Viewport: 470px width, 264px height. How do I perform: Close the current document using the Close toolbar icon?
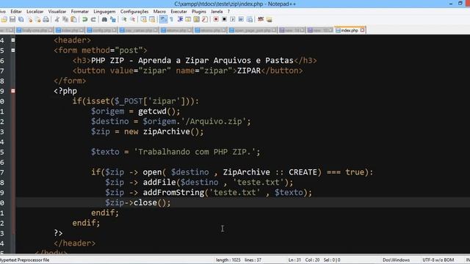point(29,20)
